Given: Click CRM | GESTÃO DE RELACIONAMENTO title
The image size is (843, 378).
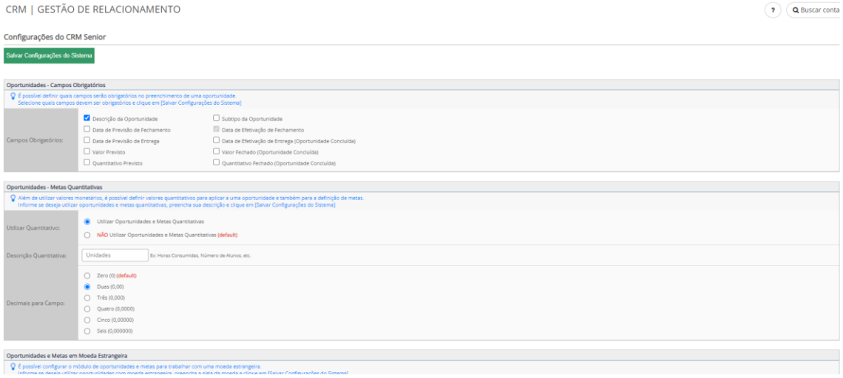Looking at the screenshot, I should 93,10.
